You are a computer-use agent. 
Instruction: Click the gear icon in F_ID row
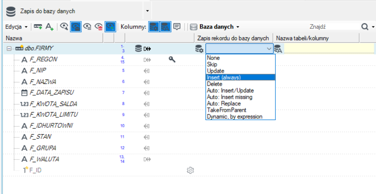coord(190,170)
